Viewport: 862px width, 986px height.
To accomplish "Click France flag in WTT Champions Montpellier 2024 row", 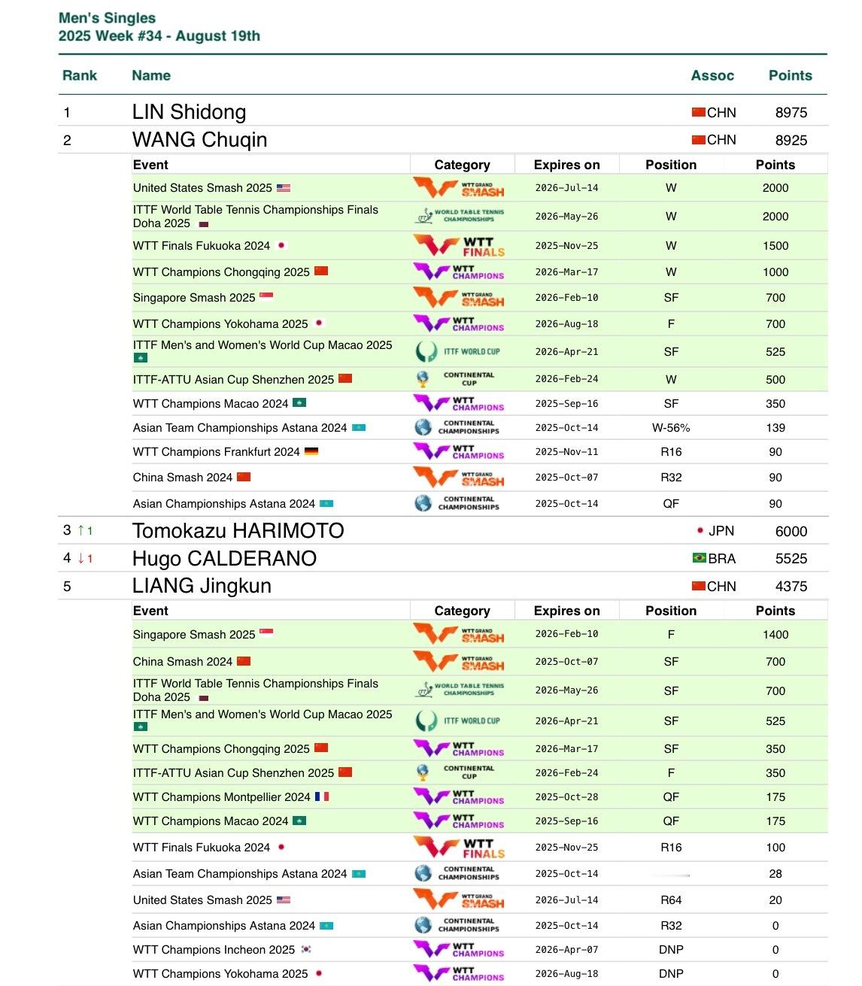I will (322, 796).
